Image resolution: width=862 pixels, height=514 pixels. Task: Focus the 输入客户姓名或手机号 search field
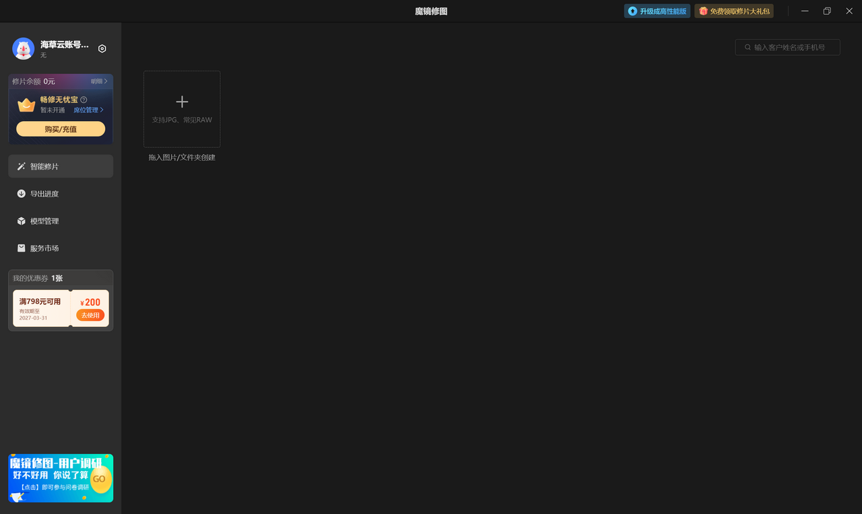tap(788, 47)
